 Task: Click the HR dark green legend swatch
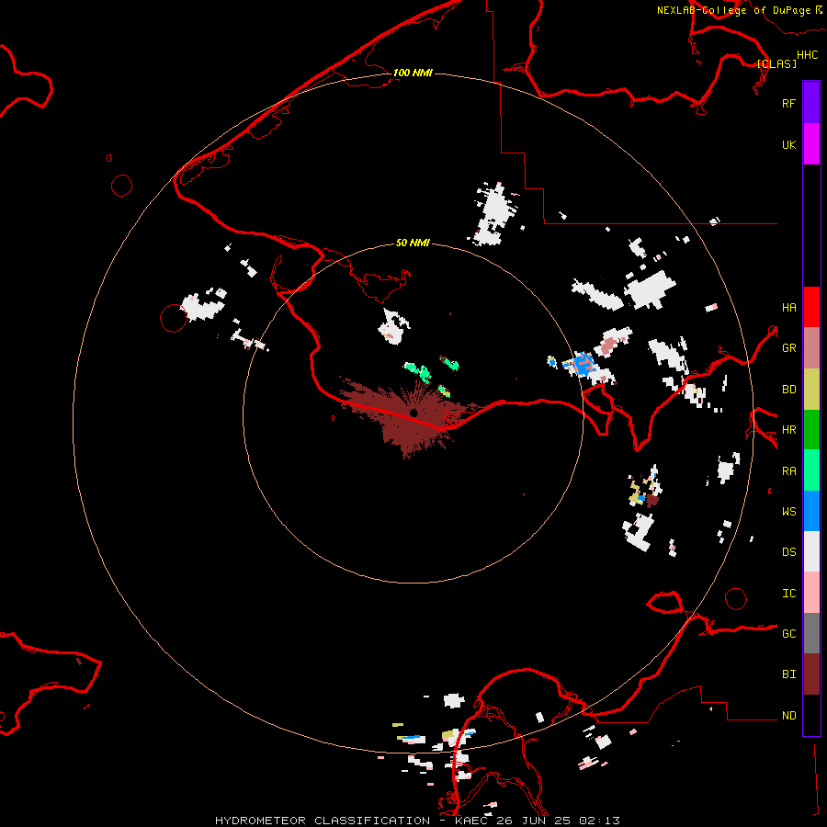[x=811, y=429]
